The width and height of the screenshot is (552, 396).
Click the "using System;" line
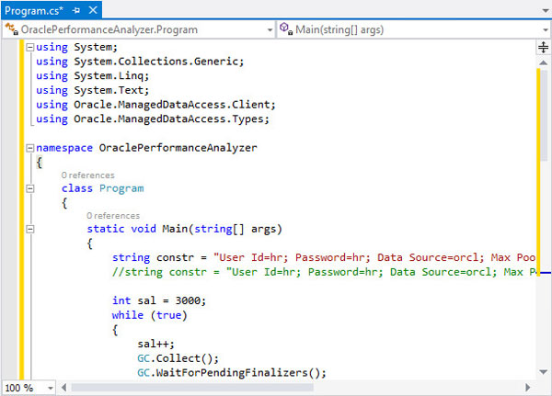pyautogui.click(x=76, y=47)
